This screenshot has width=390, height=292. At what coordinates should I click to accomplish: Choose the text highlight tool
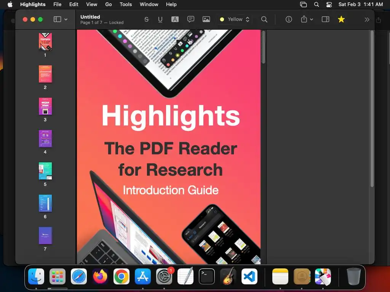(x=175, y=19)
